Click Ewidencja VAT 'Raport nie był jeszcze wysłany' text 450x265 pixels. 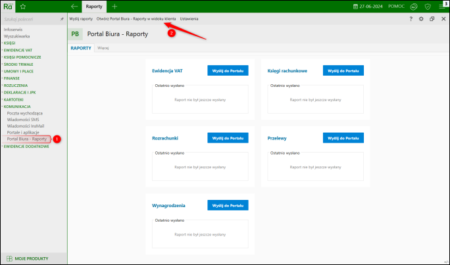[x=200, y=100]
